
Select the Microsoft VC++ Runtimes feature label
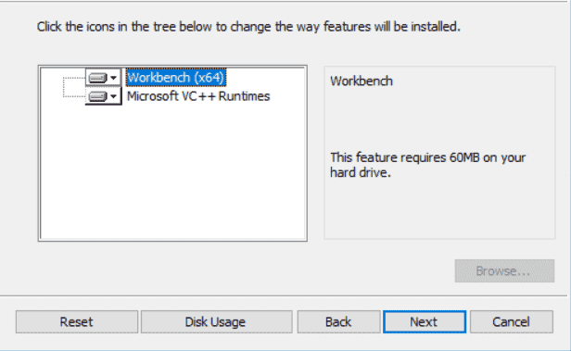[198, 96]
